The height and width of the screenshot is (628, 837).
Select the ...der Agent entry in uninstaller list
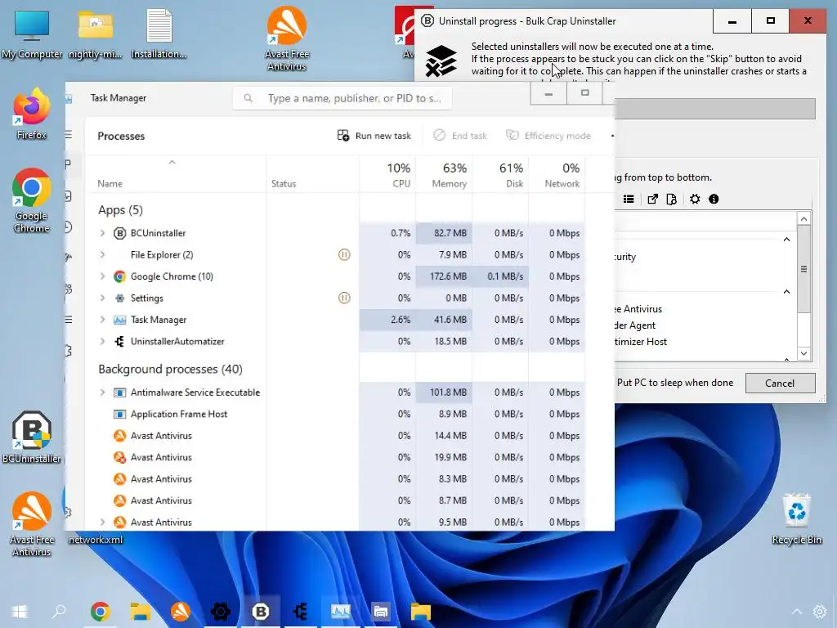[x=635, y=325]
